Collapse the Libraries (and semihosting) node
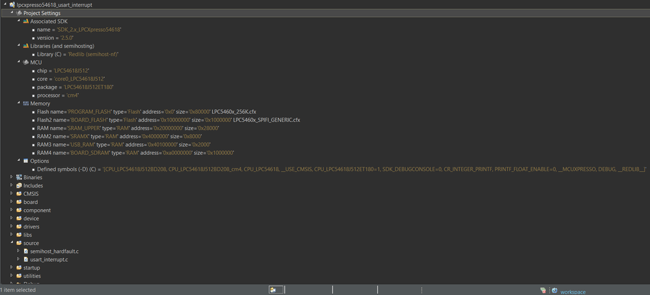 pyautogui.click(x=19, y=46)
